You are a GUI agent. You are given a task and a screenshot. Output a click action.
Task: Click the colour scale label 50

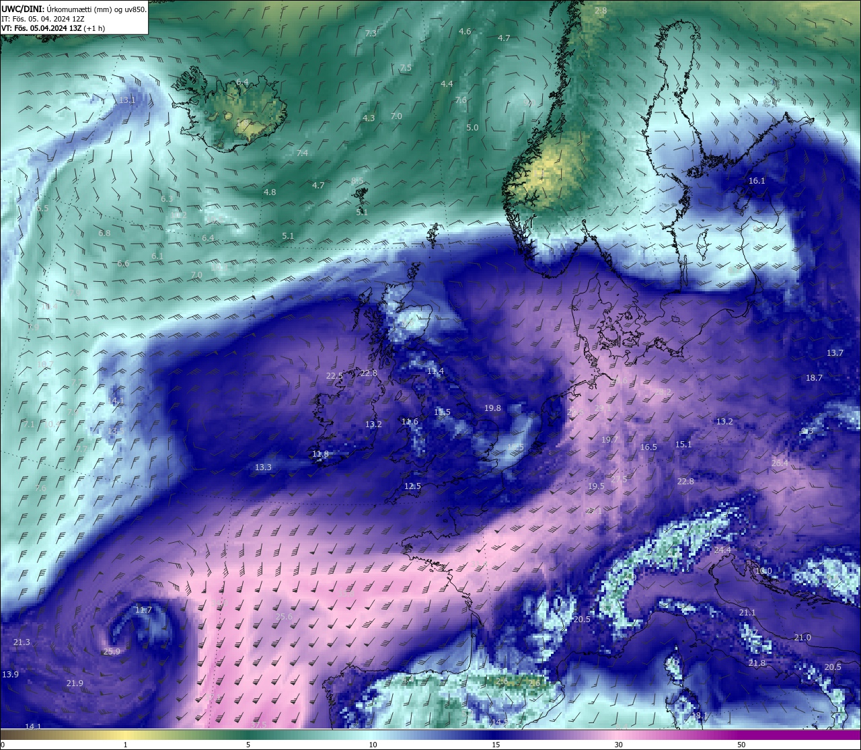[x=741, y=745]
